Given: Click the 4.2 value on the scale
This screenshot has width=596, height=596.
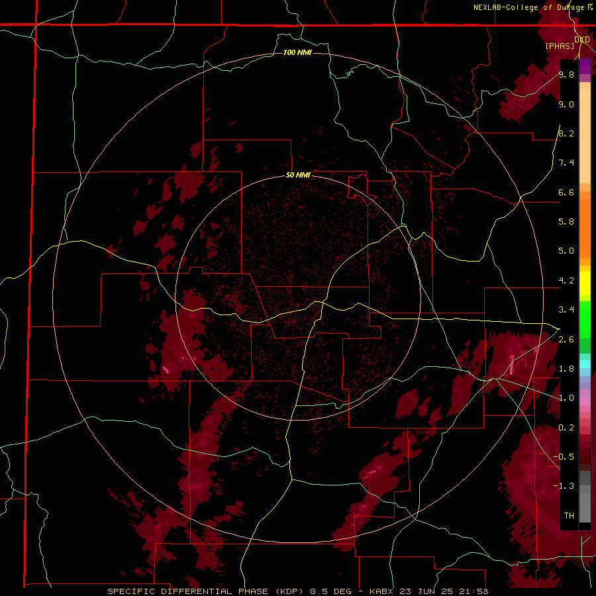Looking at the screenshot, I should (x=566, y=281).
